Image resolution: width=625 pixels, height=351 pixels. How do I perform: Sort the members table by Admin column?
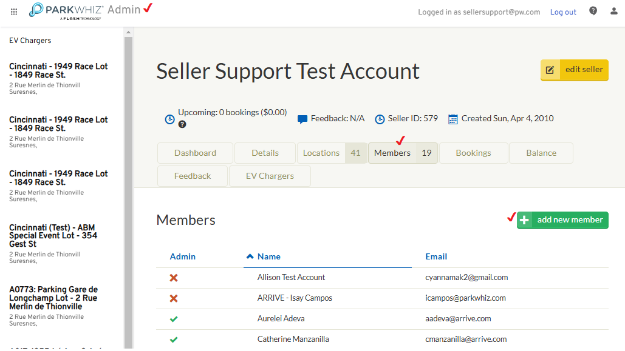tap(183, 256)
